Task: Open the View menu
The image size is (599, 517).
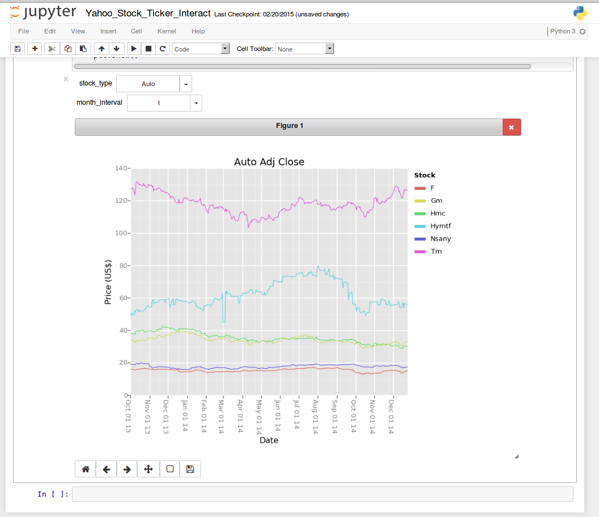Action: pos(78,31)
